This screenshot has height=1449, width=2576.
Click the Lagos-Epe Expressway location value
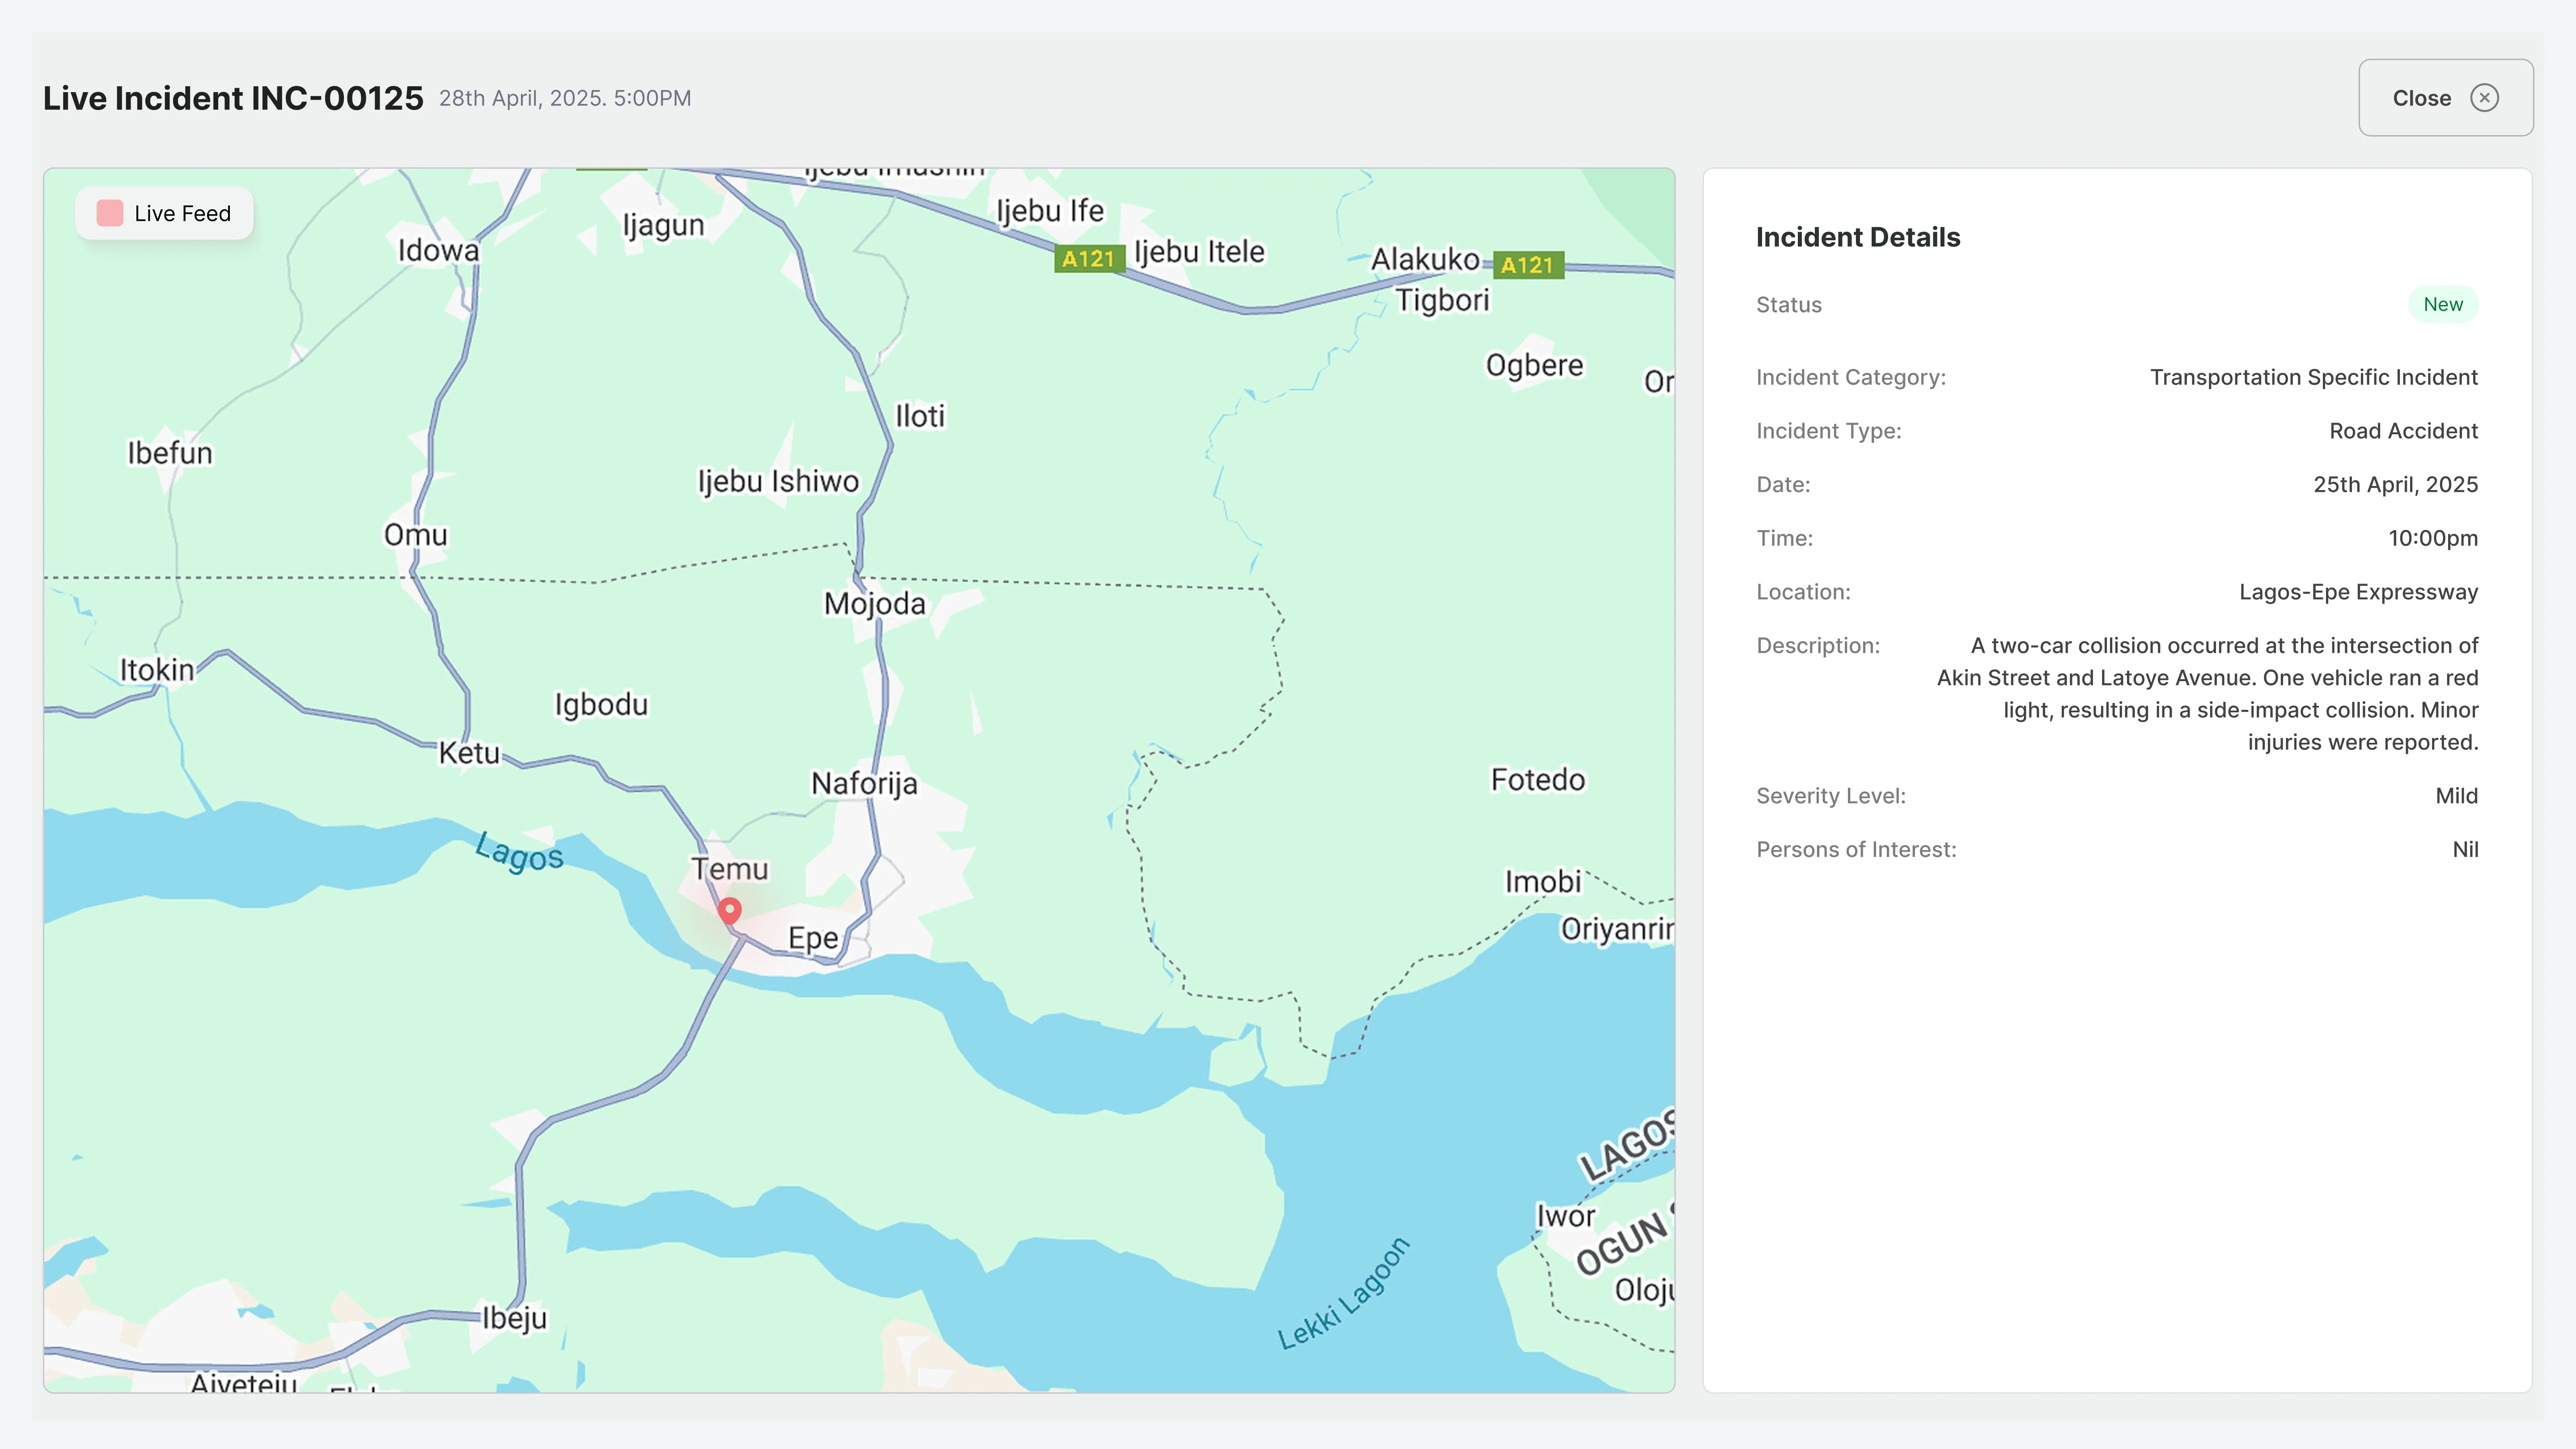[2358, 592]
